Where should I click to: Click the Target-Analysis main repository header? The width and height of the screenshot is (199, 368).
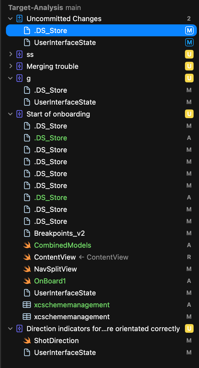pos(45,8)
